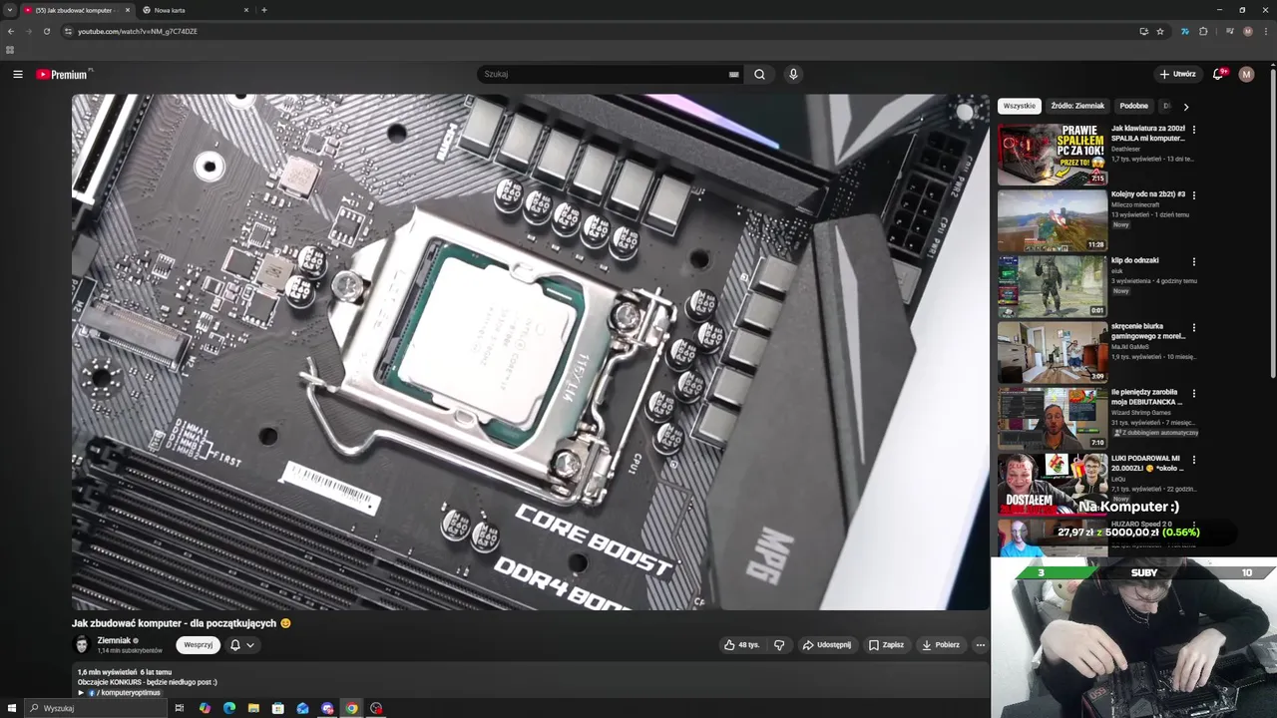Open File Explorer from taskbar
1277x718 pixels.
253,708
